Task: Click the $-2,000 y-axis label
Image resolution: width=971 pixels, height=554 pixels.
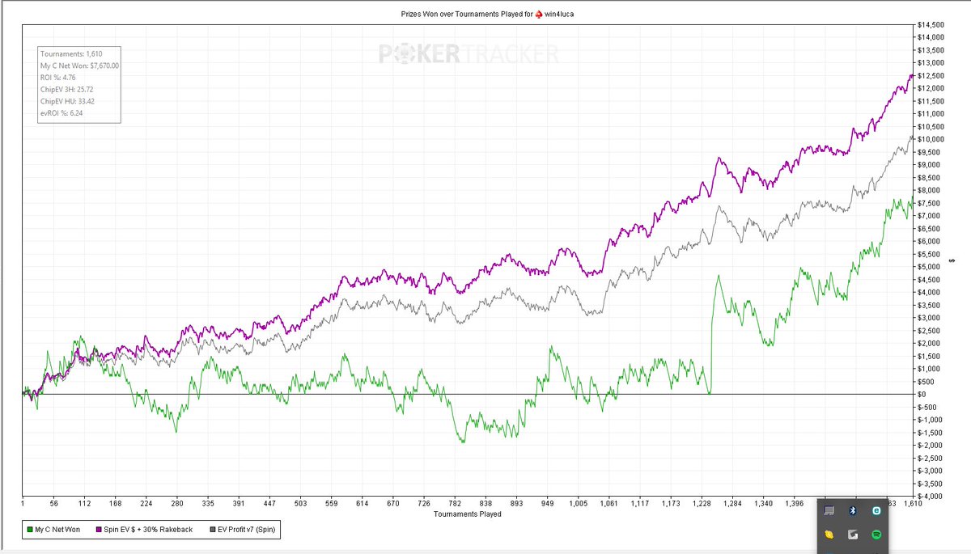Action: tap(931, 446)
